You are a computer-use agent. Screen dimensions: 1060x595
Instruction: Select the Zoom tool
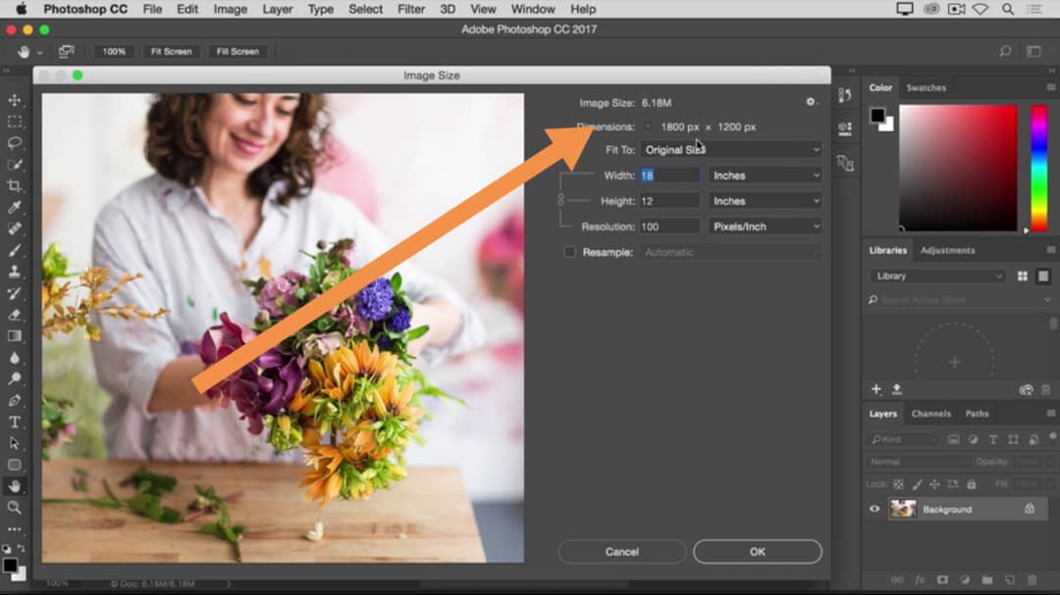(x=15, y=508)
